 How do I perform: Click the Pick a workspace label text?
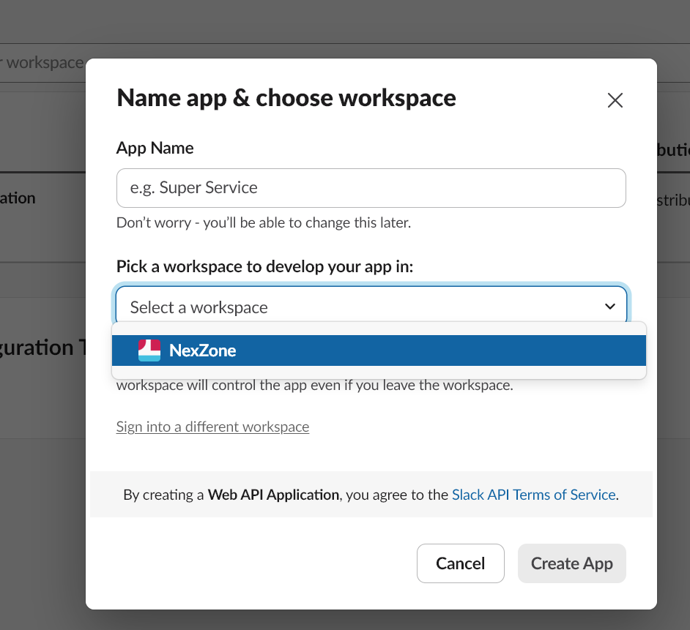coord(264,266)
